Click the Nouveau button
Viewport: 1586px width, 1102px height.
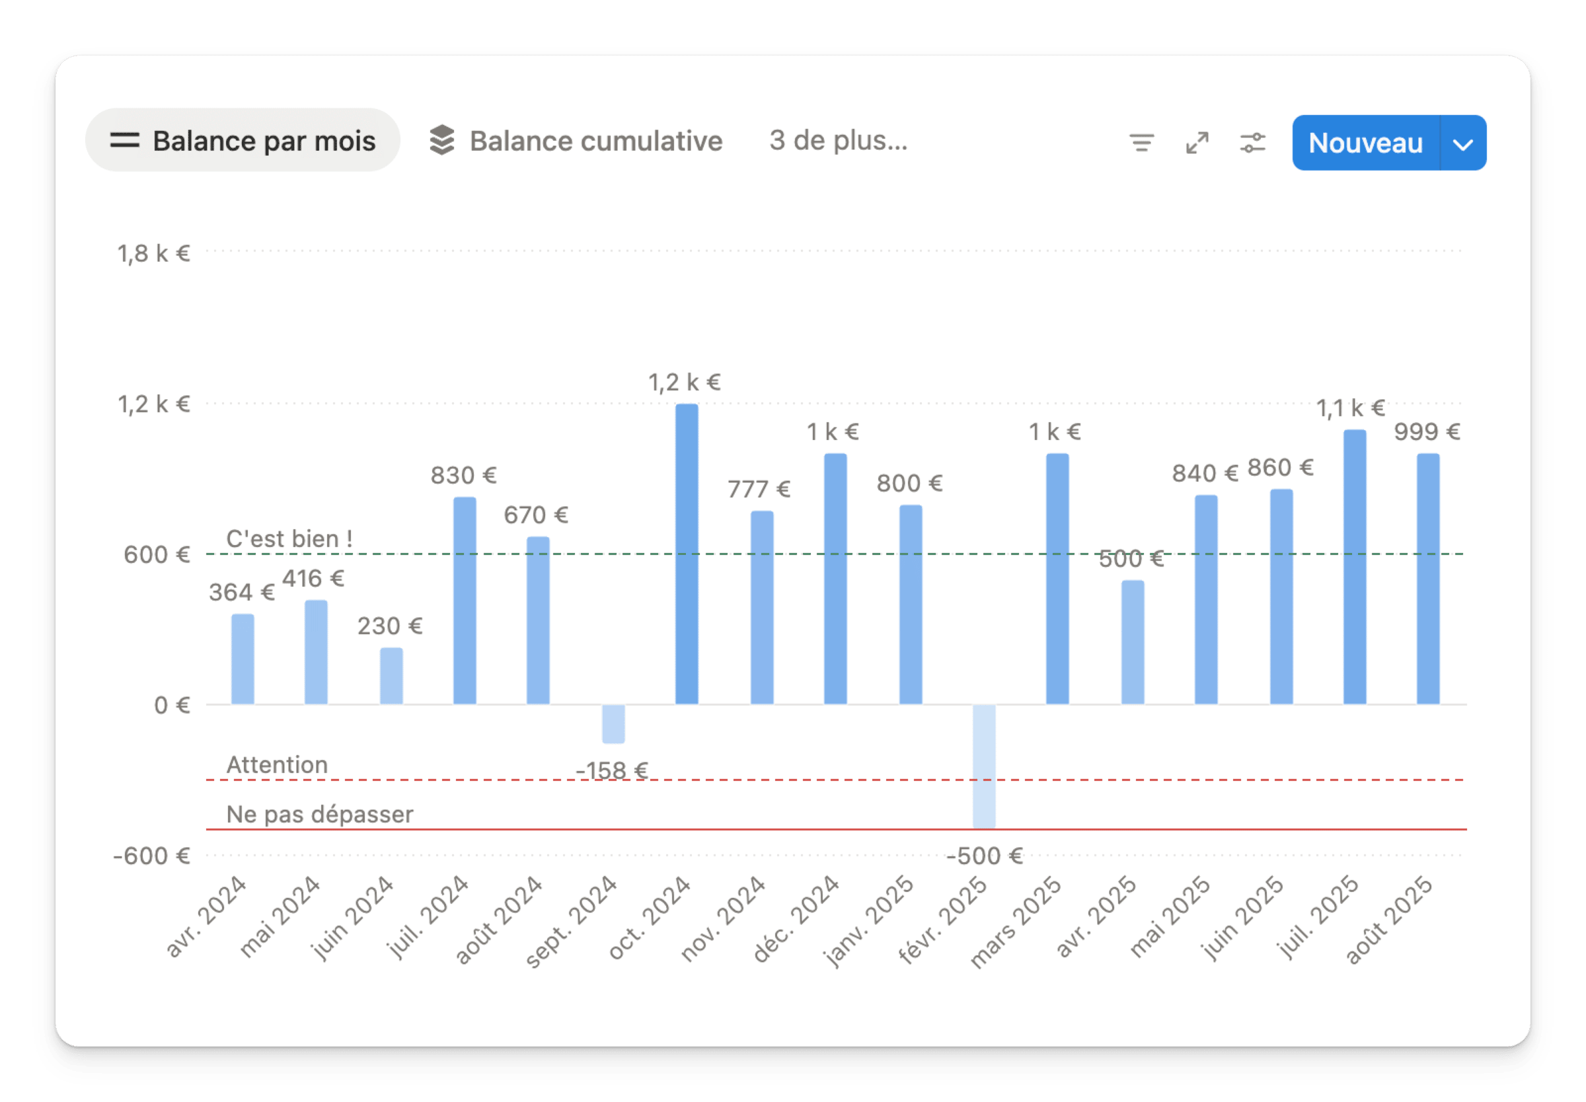1365,143
